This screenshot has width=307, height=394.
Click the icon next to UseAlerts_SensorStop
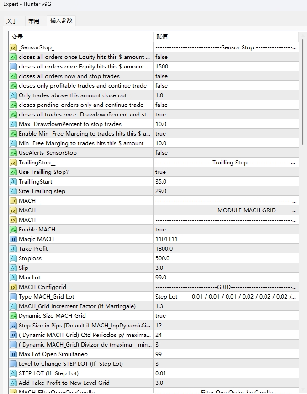click(13, 153)
